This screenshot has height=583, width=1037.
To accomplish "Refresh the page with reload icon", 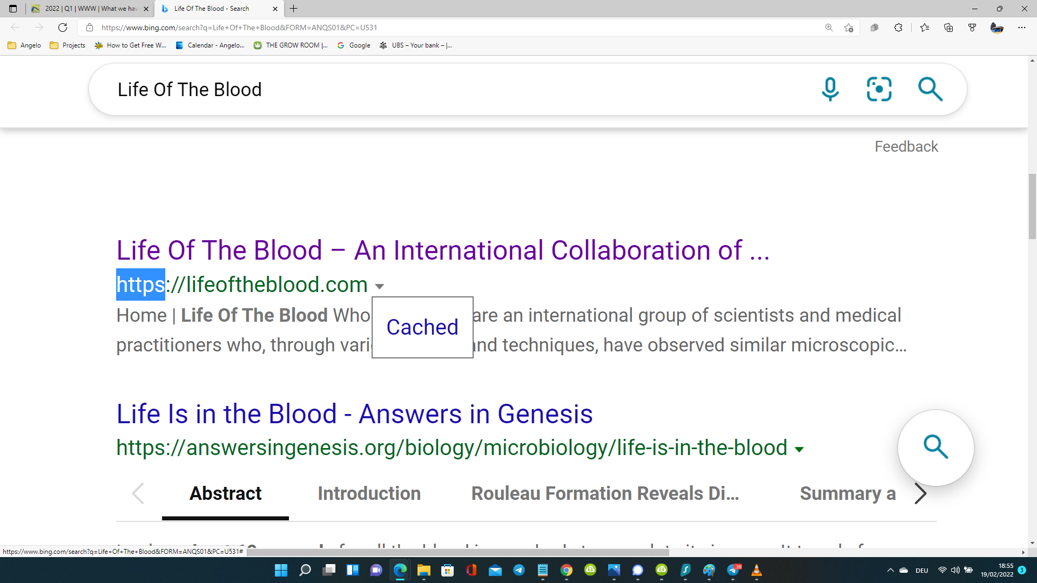I will coord(63,28).
